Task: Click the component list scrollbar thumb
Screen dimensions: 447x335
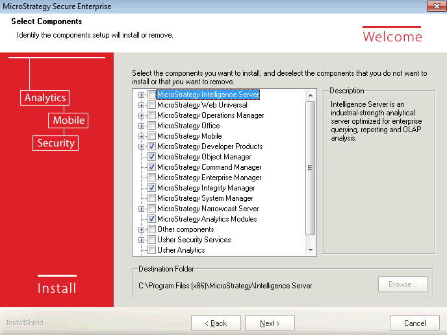Action: [x=310, y=168]
